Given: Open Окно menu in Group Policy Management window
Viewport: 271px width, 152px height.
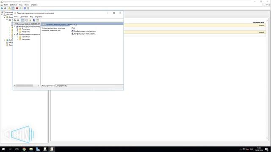Looking at the screenshot, I should (x=27, y=5).
